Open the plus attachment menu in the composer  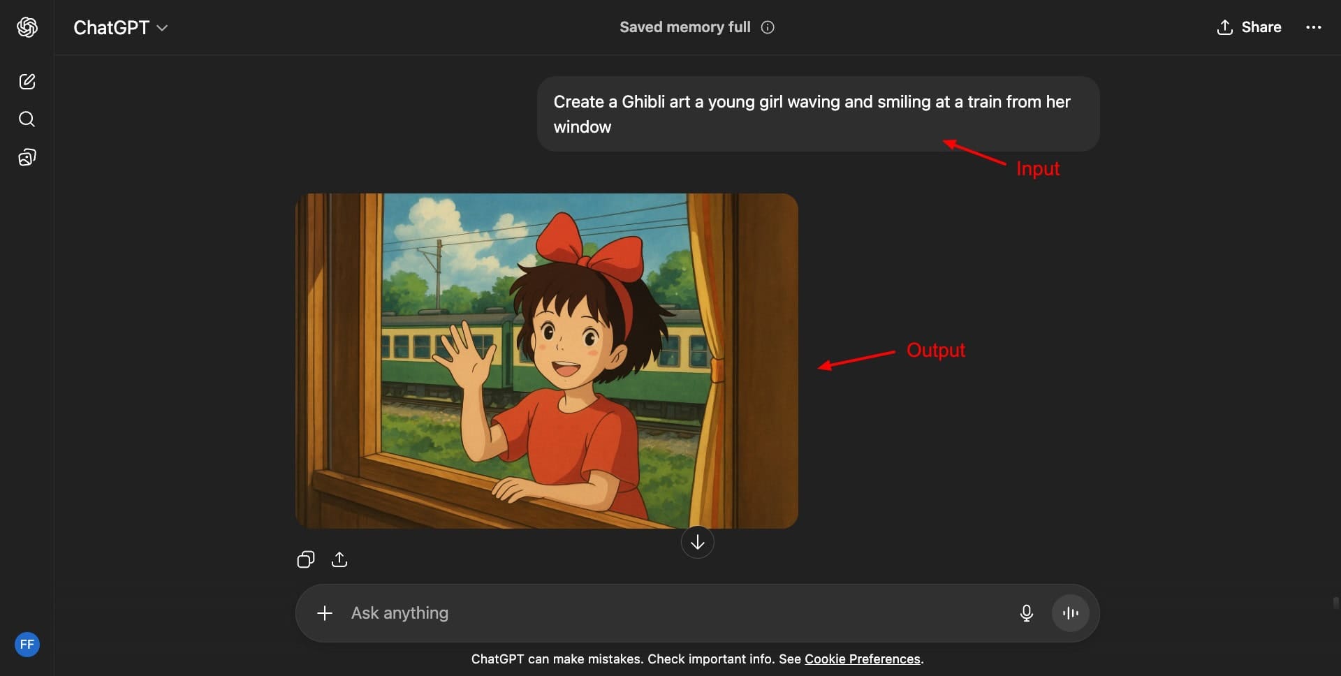tap(325, 613)
